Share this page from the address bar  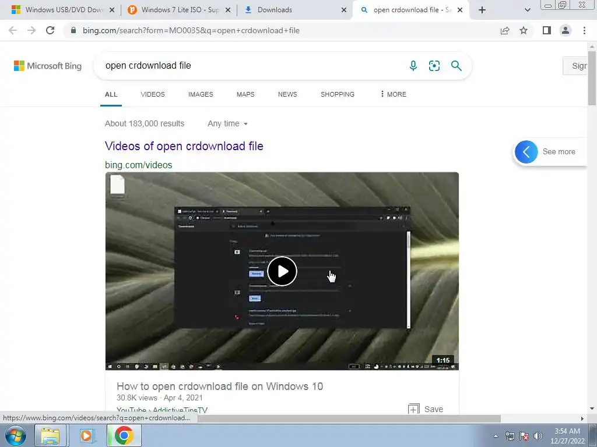tap(505, 30)
